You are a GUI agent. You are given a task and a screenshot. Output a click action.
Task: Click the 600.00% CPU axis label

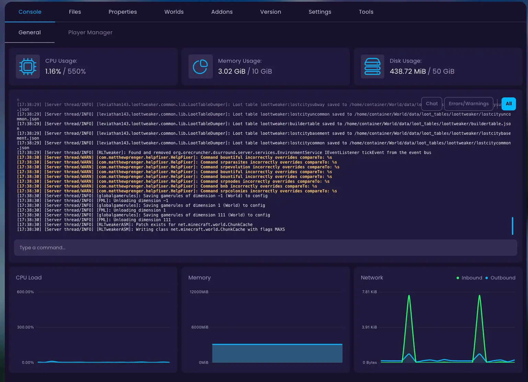point(25,292)
